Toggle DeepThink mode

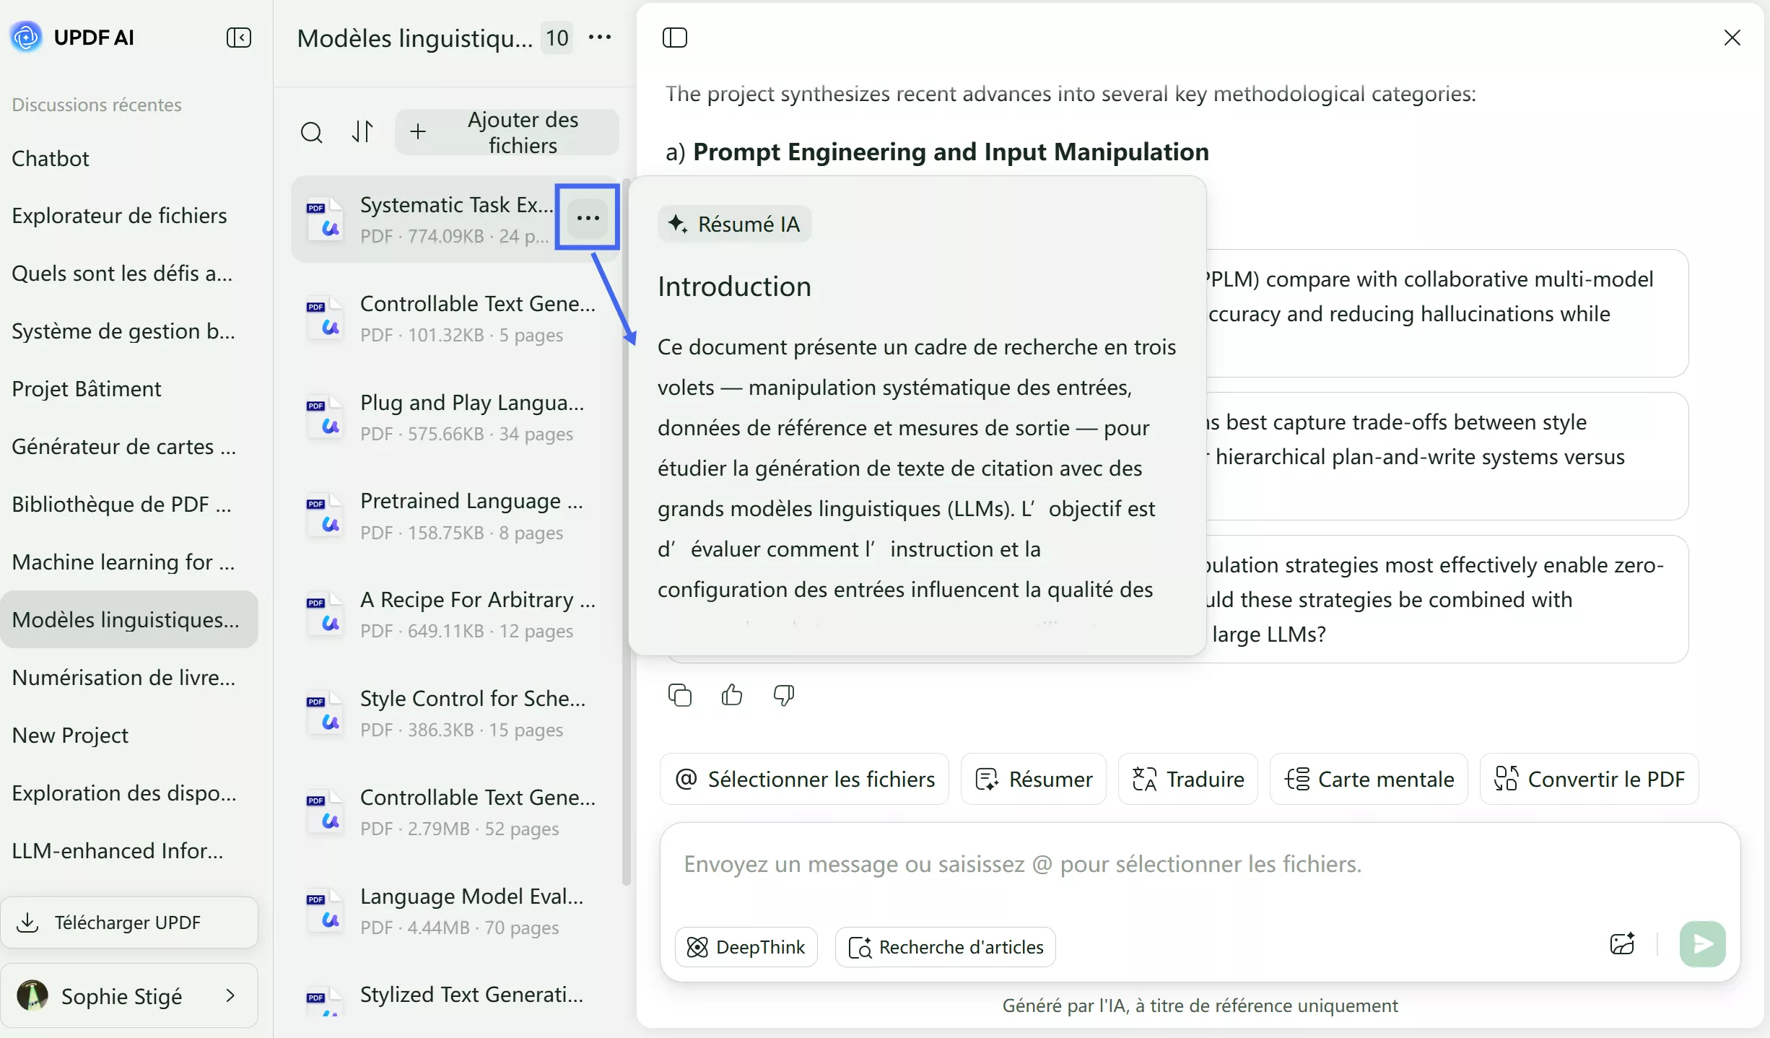click(x=746, y=947)
